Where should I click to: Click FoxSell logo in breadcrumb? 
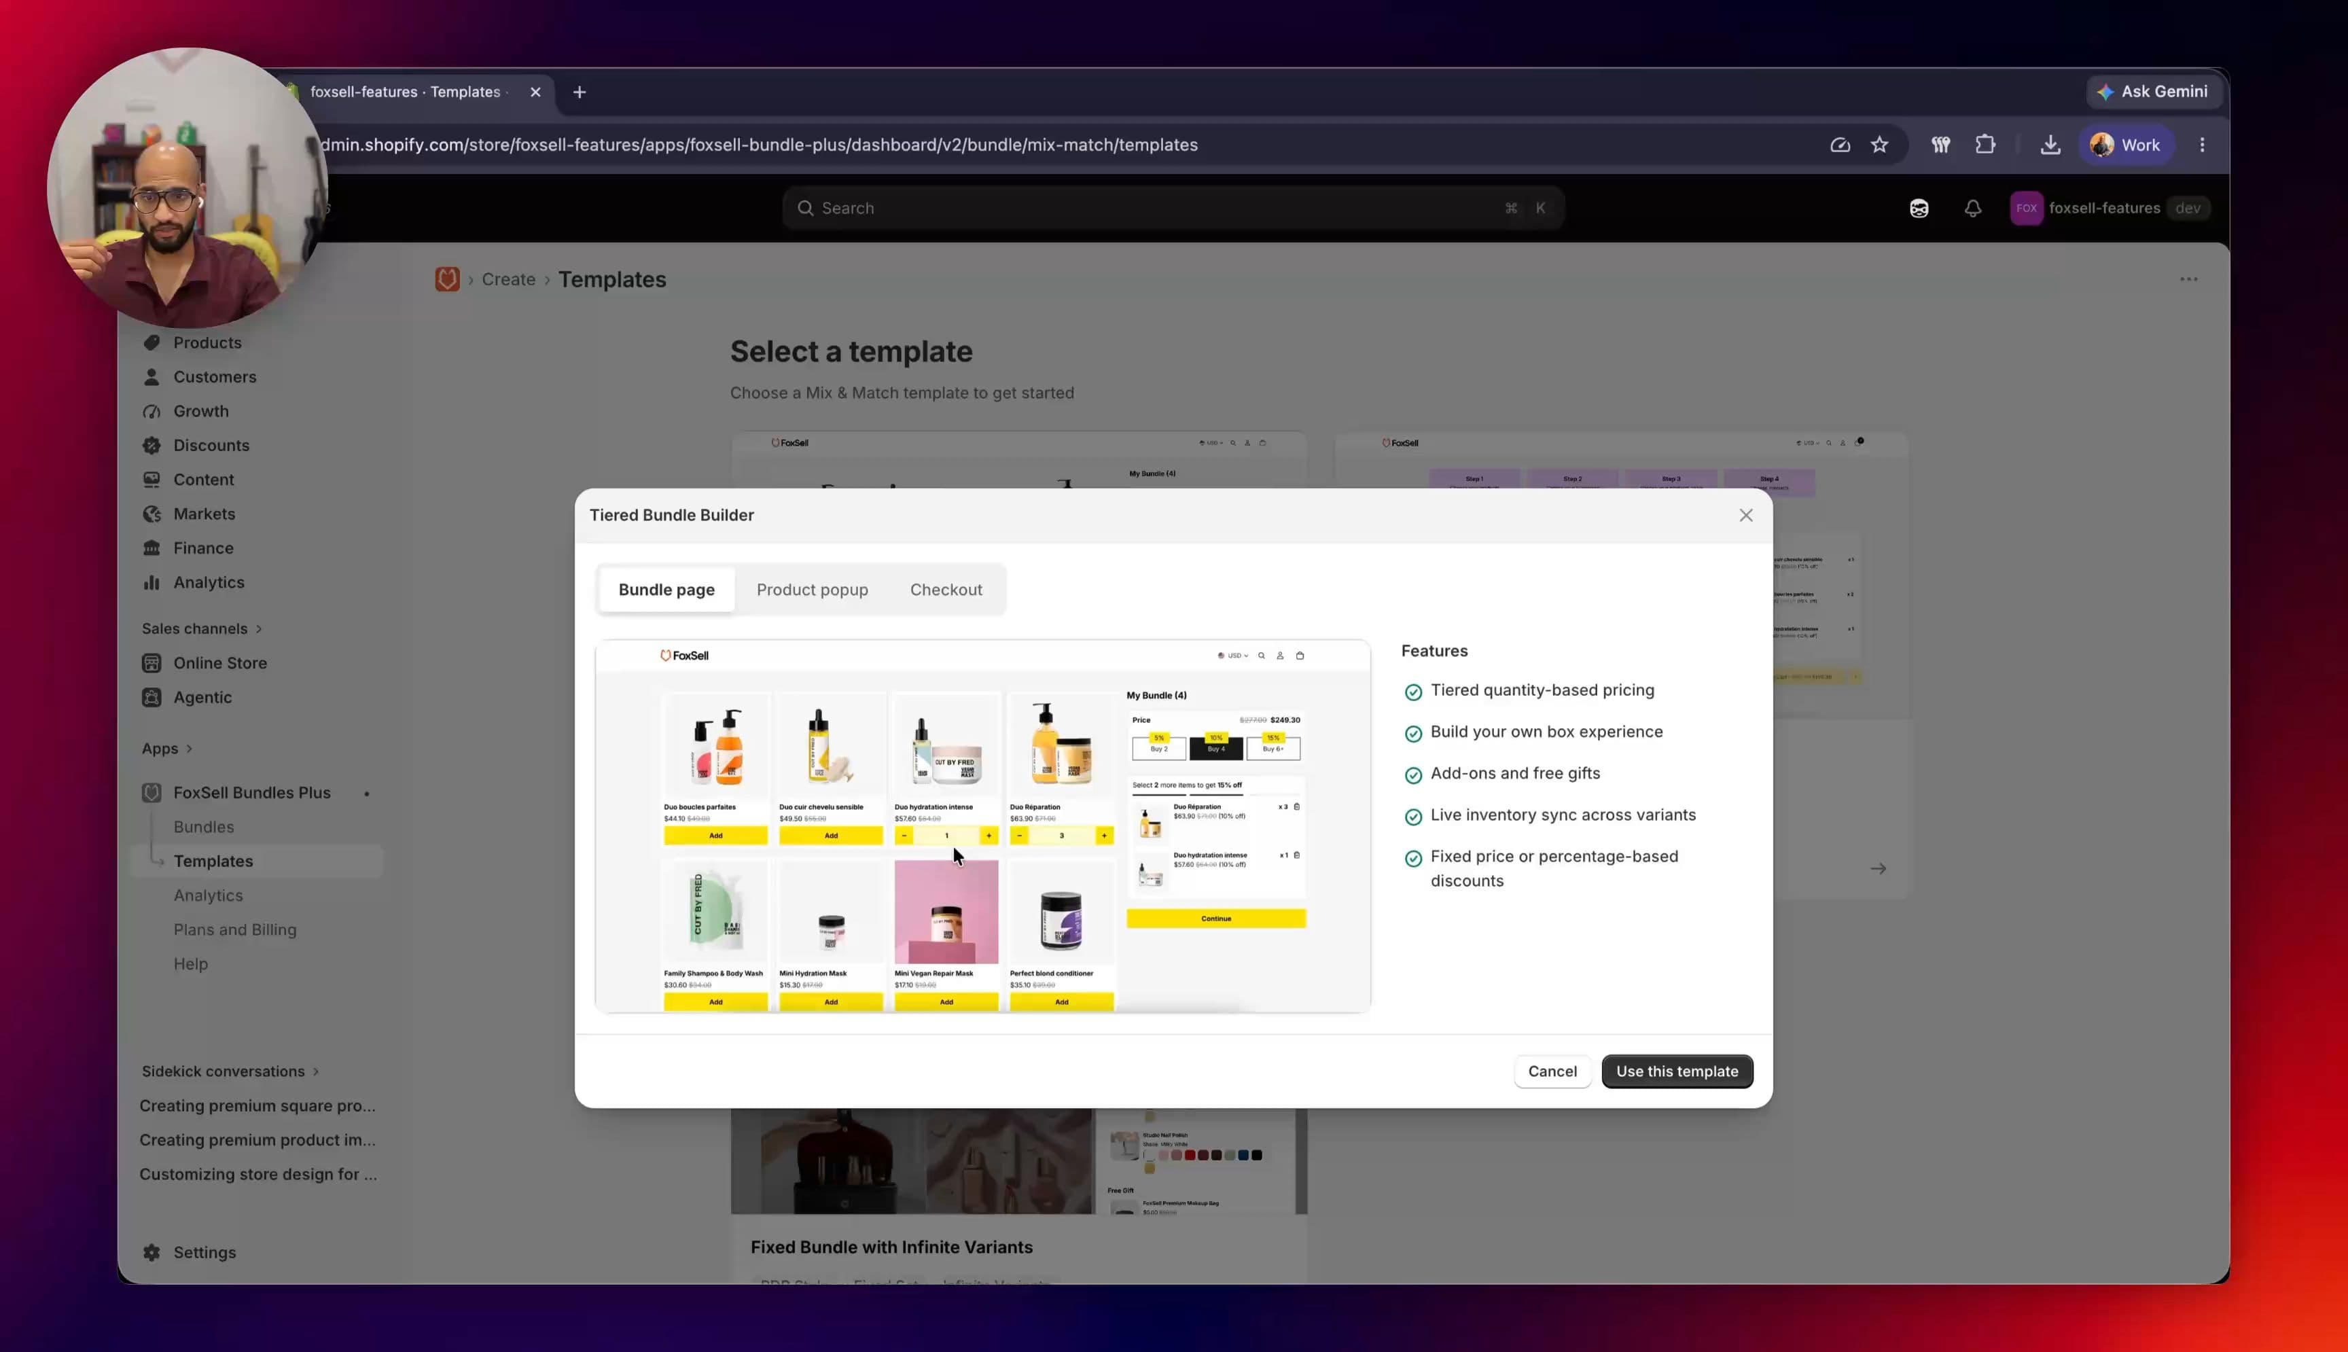pyautogui.click(x=446, y=279)
